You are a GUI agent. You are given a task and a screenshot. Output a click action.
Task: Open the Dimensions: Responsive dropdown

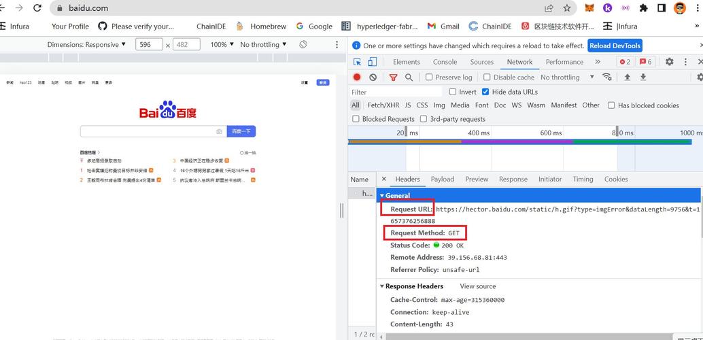87,44
